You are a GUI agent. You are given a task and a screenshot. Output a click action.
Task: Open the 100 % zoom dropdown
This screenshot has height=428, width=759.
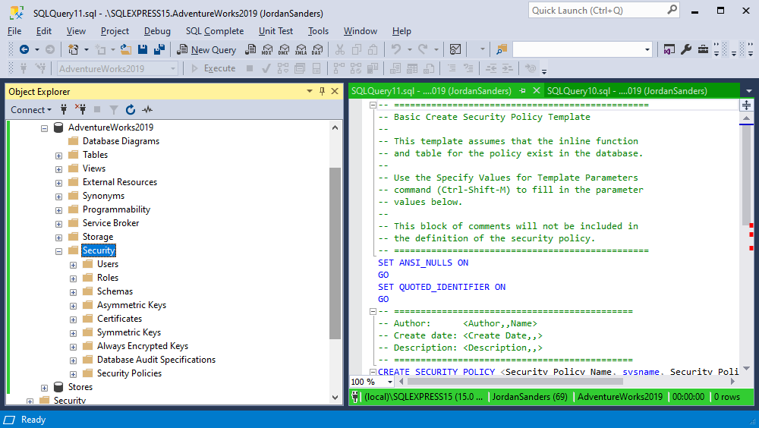[x=389, y=382]
